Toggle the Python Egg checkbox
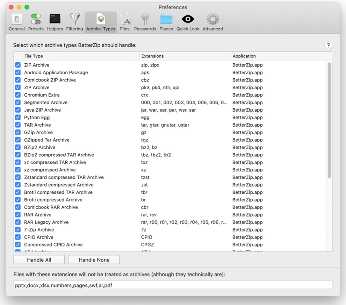 [x=18, y=118]
